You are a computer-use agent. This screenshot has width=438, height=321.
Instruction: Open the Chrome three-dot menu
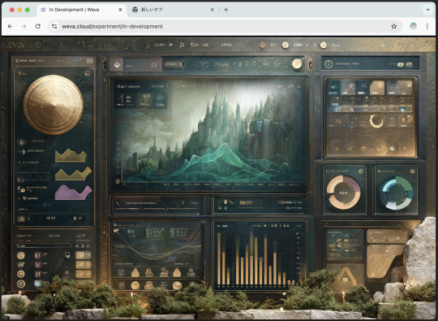pyautogui.click(x=427, y=26)
